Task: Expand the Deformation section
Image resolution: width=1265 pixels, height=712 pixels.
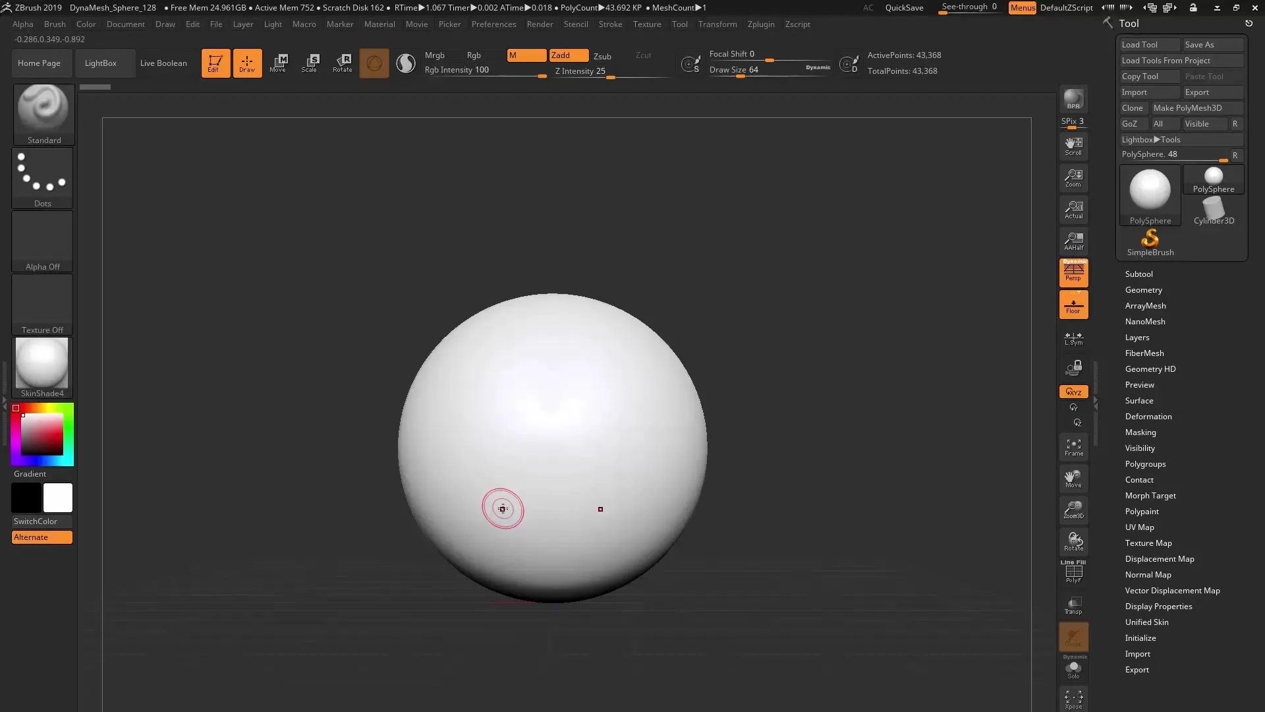Action: click(1148, 417)
